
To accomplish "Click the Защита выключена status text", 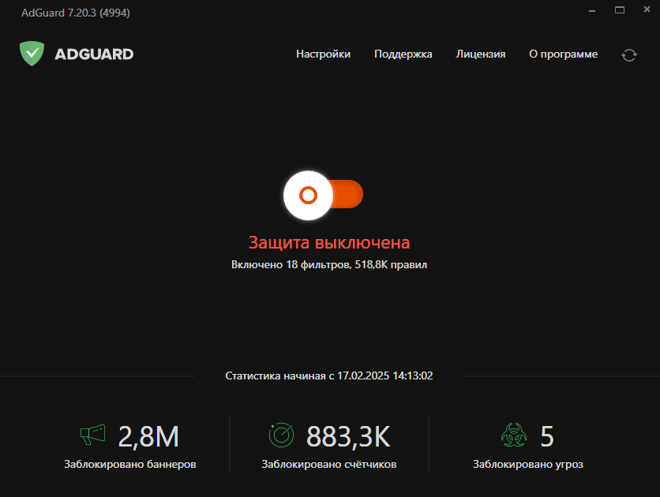I will coord(329,242).
